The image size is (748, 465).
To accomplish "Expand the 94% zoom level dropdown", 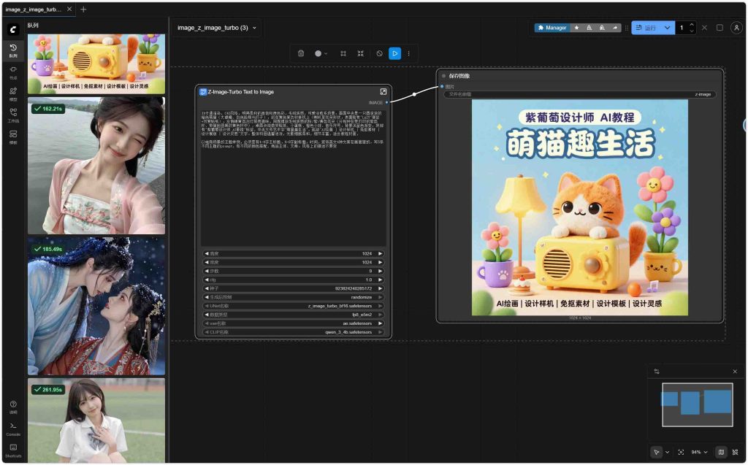I will 700,453.
